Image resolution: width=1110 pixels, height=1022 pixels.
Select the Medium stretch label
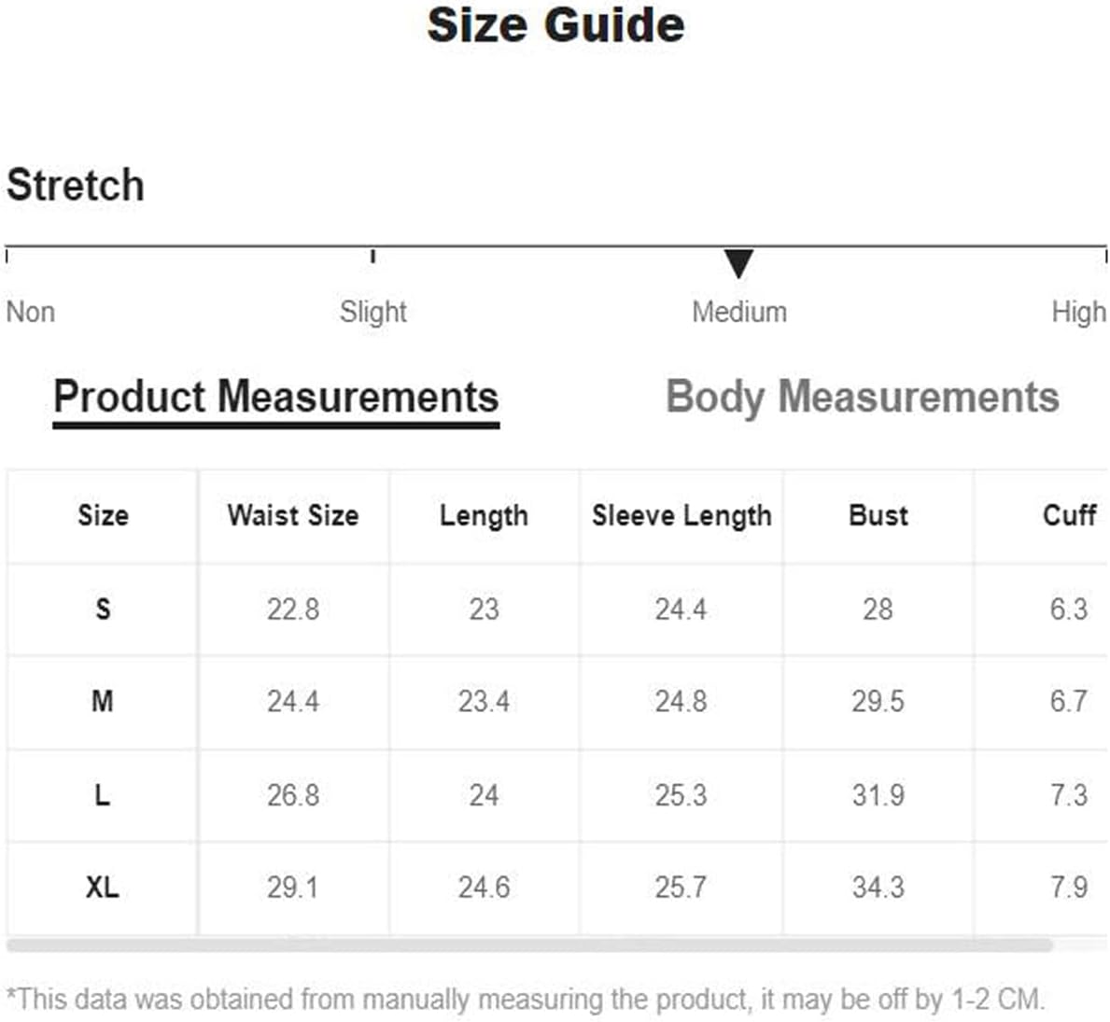coord(739,312)
